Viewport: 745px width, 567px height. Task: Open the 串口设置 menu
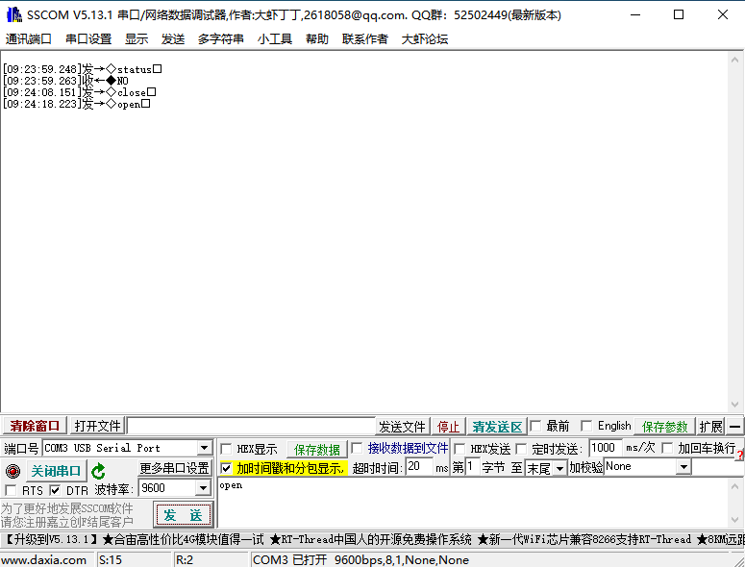88,39
